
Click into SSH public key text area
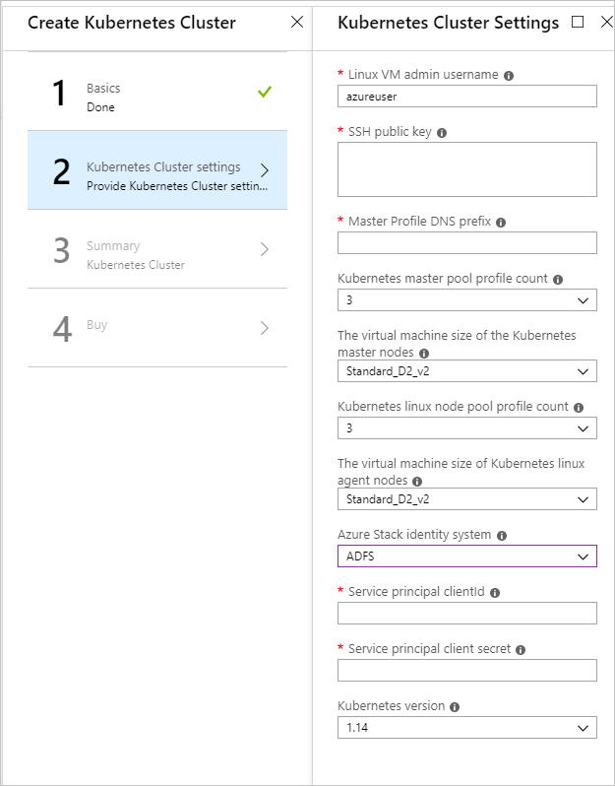(x=466, y=169)
